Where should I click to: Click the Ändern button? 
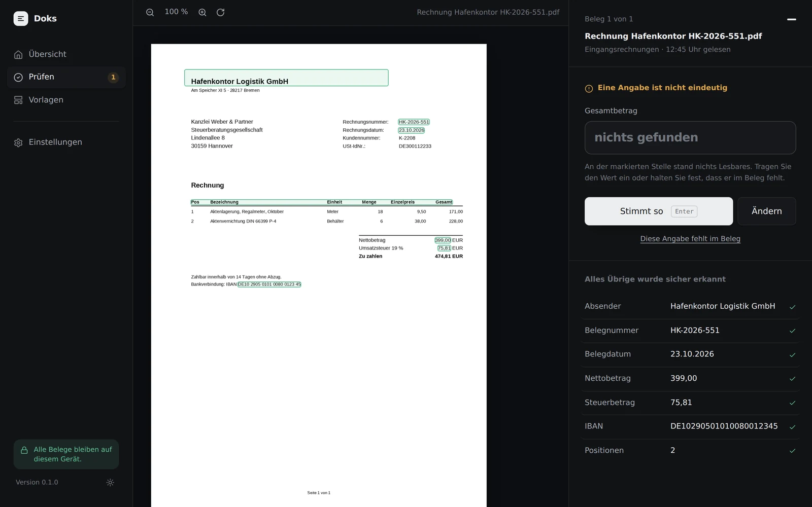[766, 211]
